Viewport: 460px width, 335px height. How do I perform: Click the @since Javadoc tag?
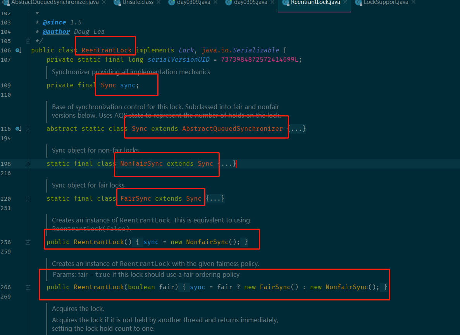(x=54, y=23)
